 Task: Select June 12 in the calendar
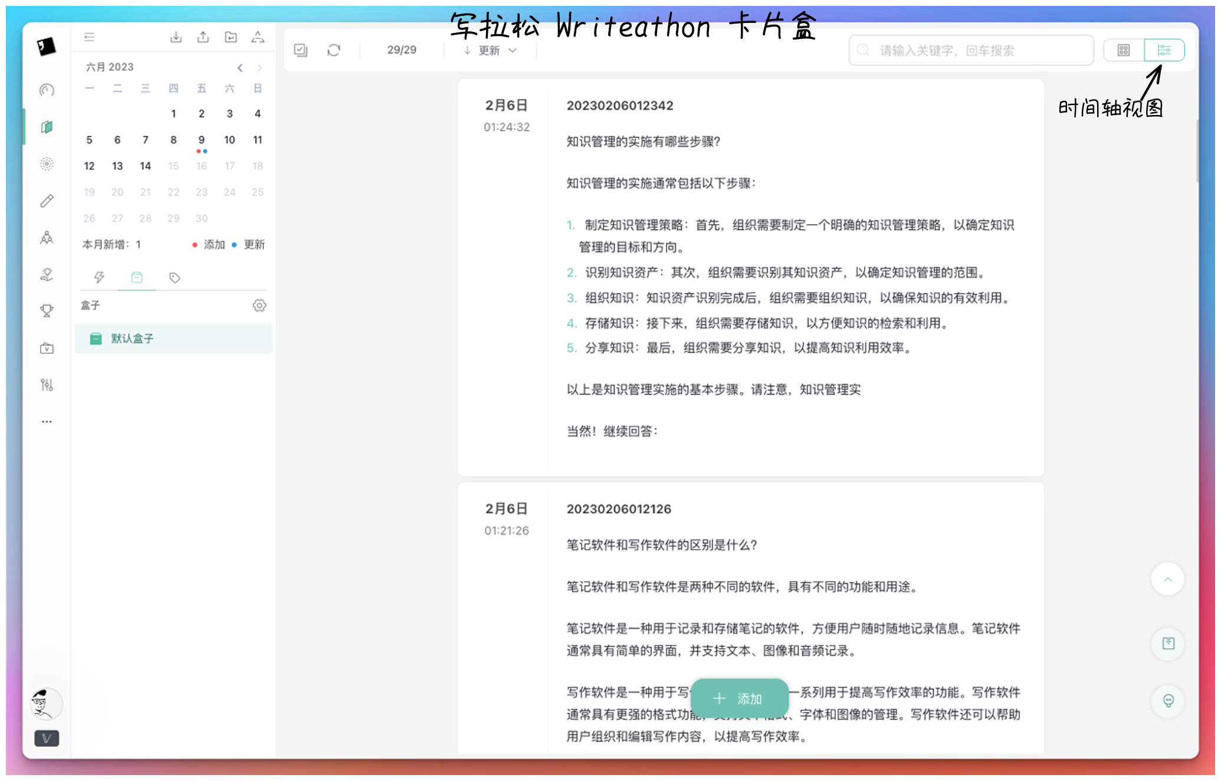(x=89, y=166)
